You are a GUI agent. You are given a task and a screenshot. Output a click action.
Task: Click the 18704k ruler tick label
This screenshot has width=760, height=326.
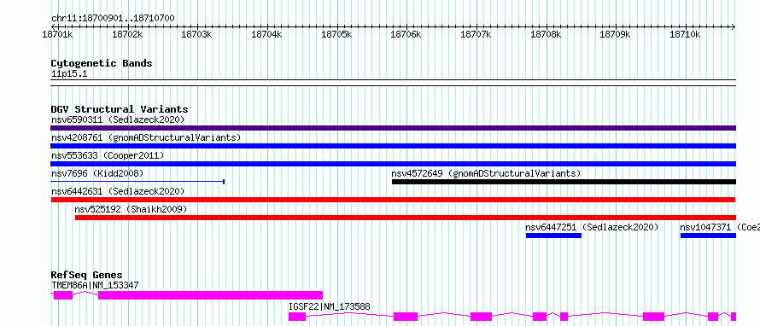pos(266,35)
